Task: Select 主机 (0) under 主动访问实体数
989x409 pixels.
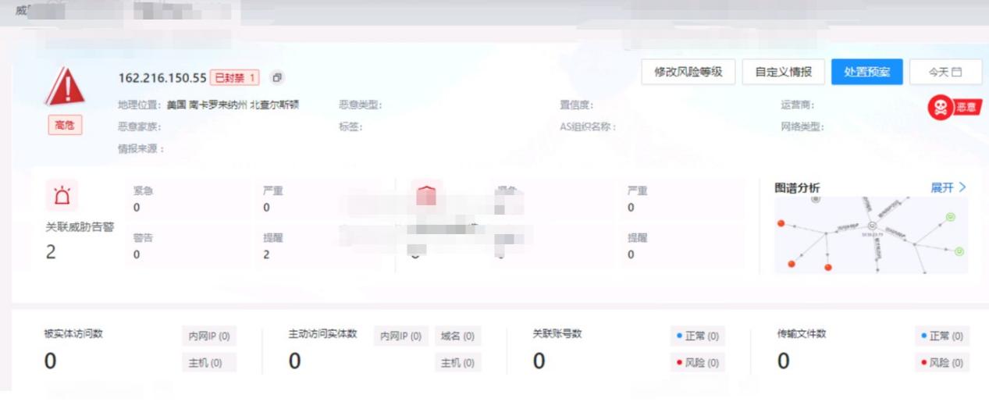Action: click(x=457, y=363)
